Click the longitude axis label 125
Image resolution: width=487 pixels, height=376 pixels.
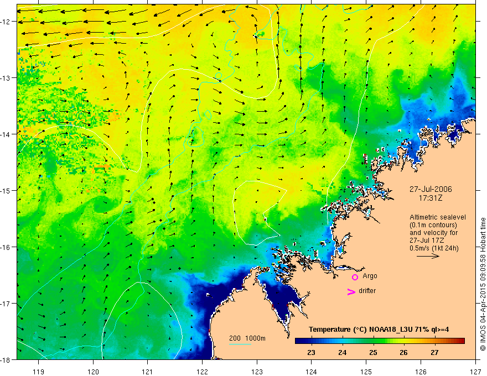tap(366, 372)
